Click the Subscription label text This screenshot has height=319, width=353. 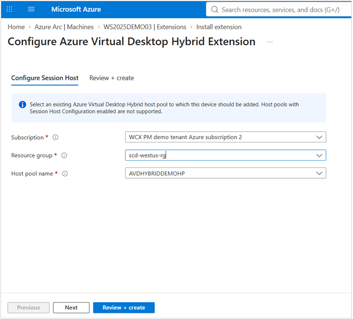coord(28,137)
